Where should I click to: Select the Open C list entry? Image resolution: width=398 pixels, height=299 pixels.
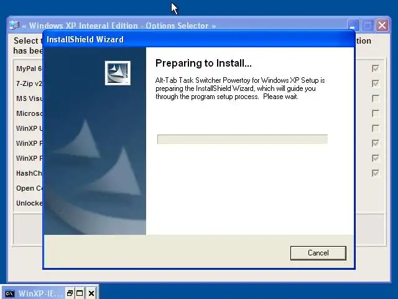point(29,188)
